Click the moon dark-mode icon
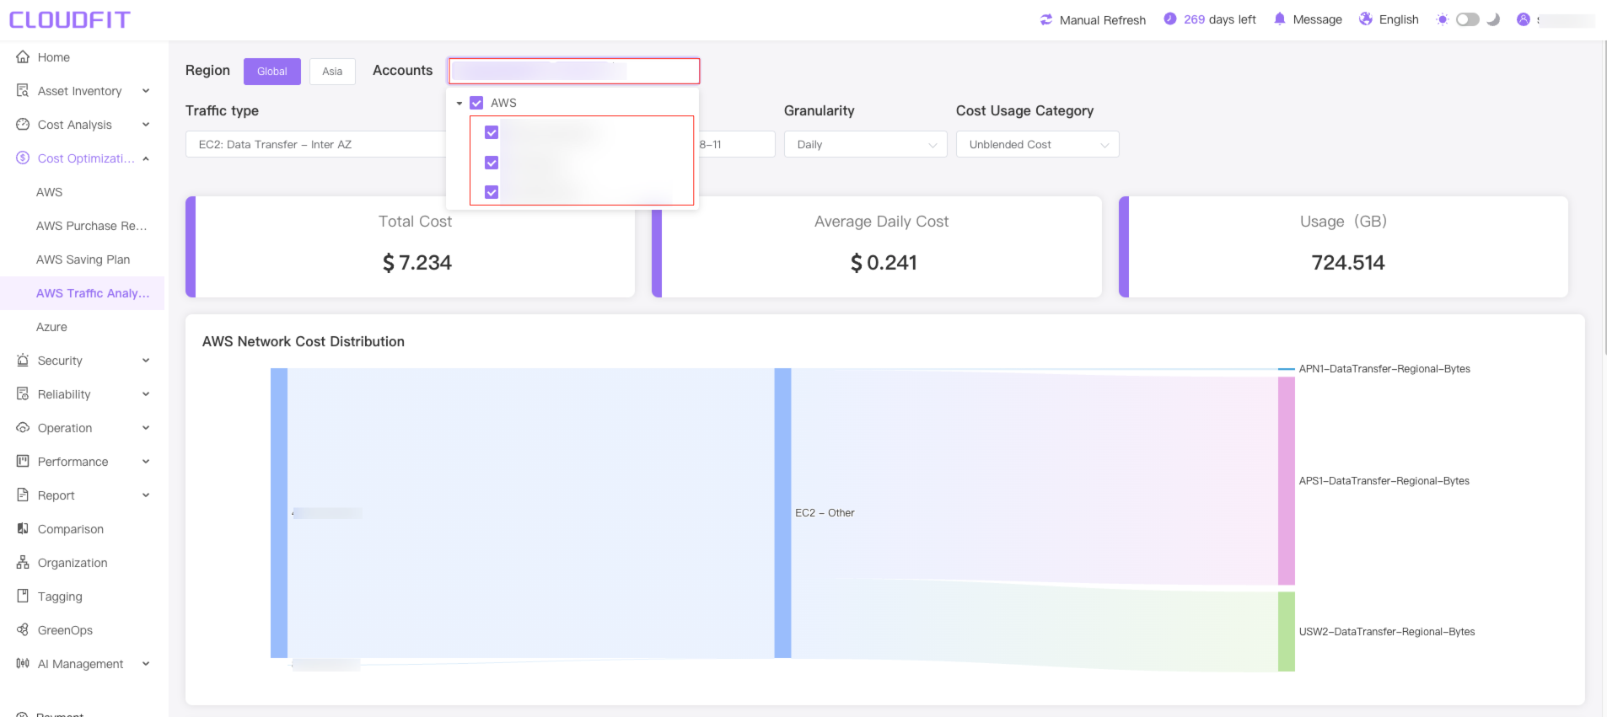 pos(1493,19)
